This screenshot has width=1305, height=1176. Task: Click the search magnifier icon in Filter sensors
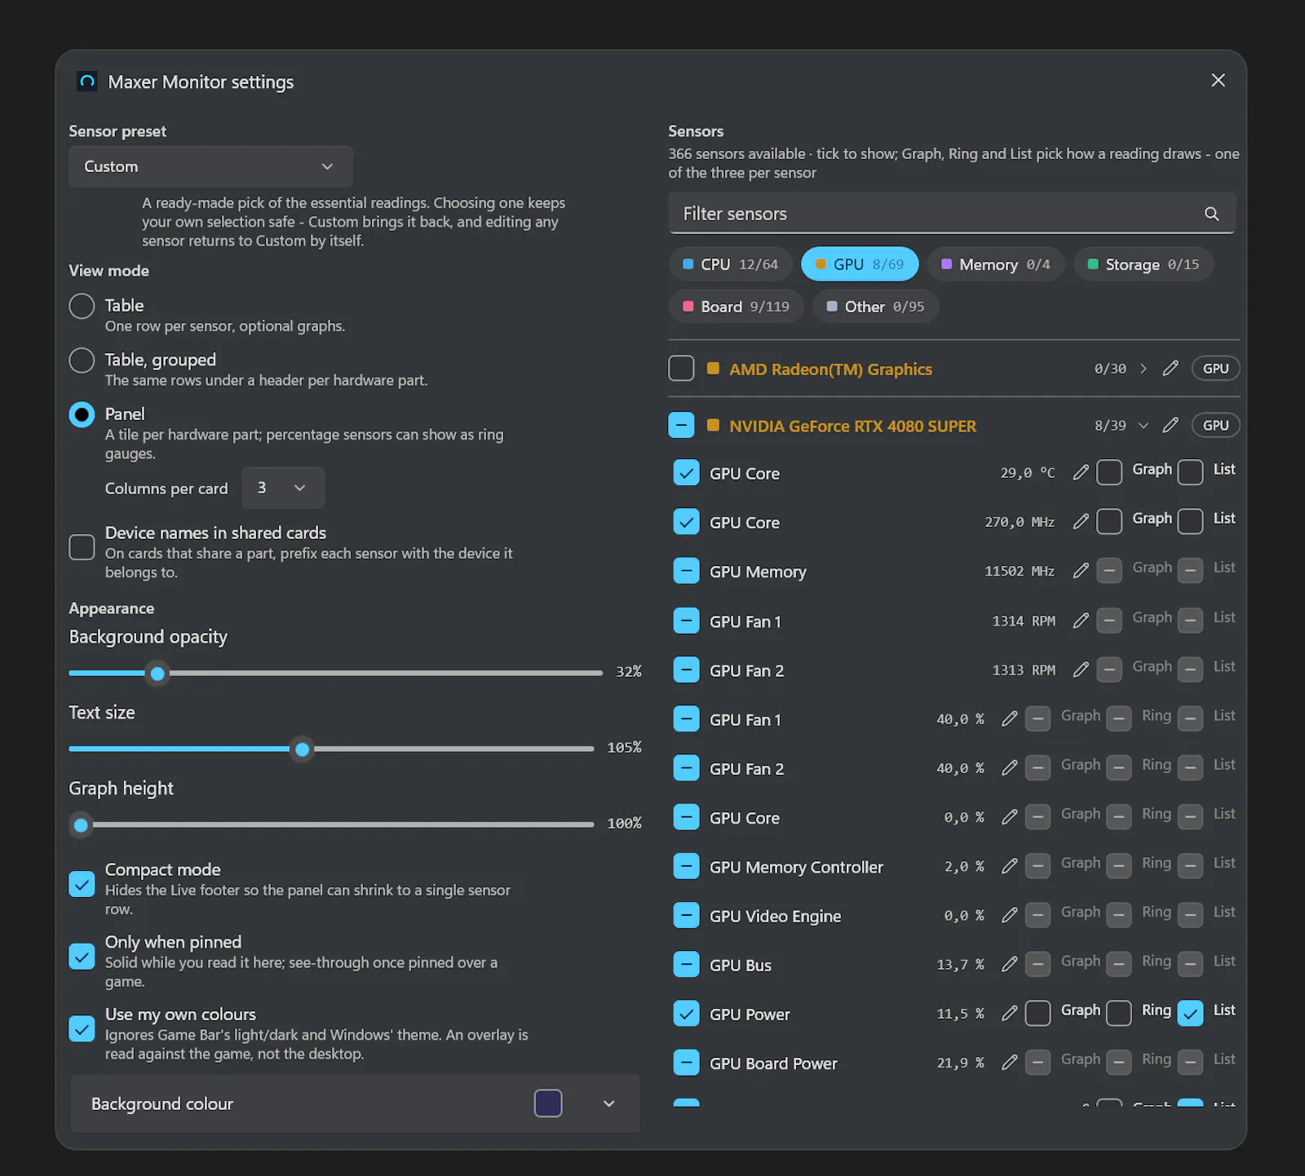[1211, 214]
